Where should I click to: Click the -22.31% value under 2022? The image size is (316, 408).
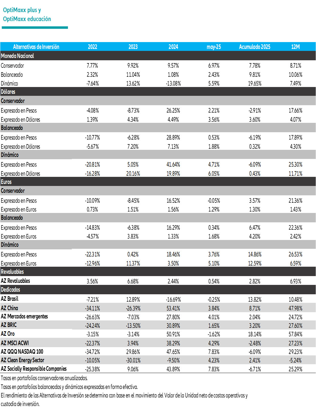[93, 254]
